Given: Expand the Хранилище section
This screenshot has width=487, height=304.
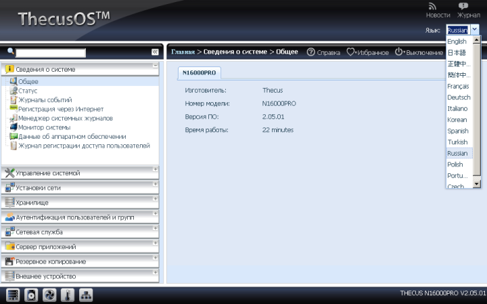Looking at the screenshot, I should (155, 199).
